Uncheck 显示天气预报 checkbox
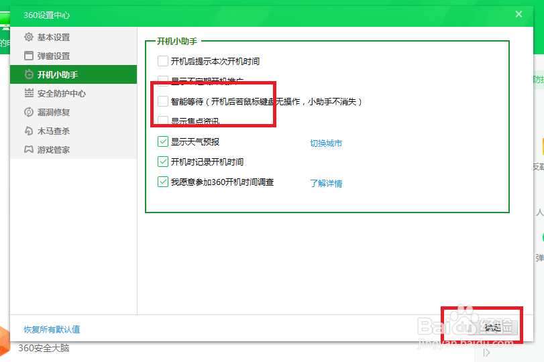The width and height of the screenshot is (544, 362). [x=163, y=141]
